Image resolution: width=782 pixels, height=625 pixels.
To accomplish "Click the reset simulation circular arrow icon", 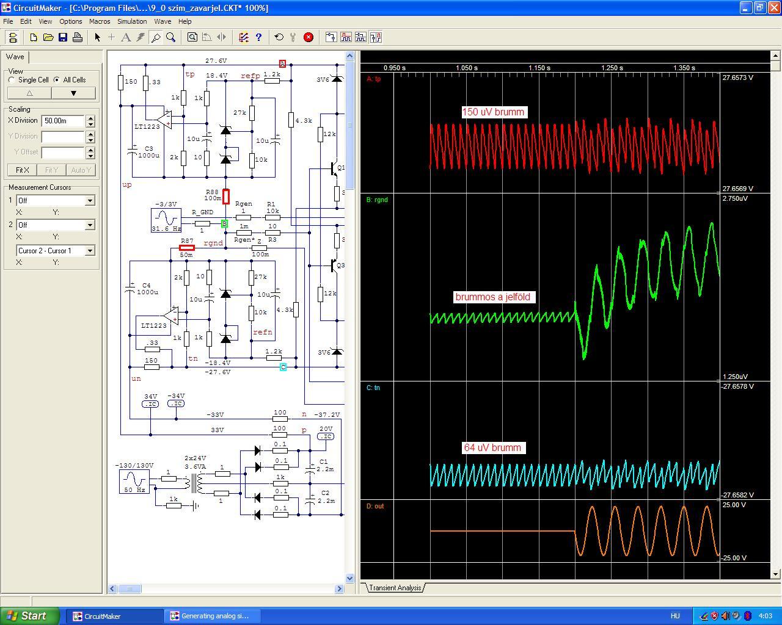I will 279,37.
